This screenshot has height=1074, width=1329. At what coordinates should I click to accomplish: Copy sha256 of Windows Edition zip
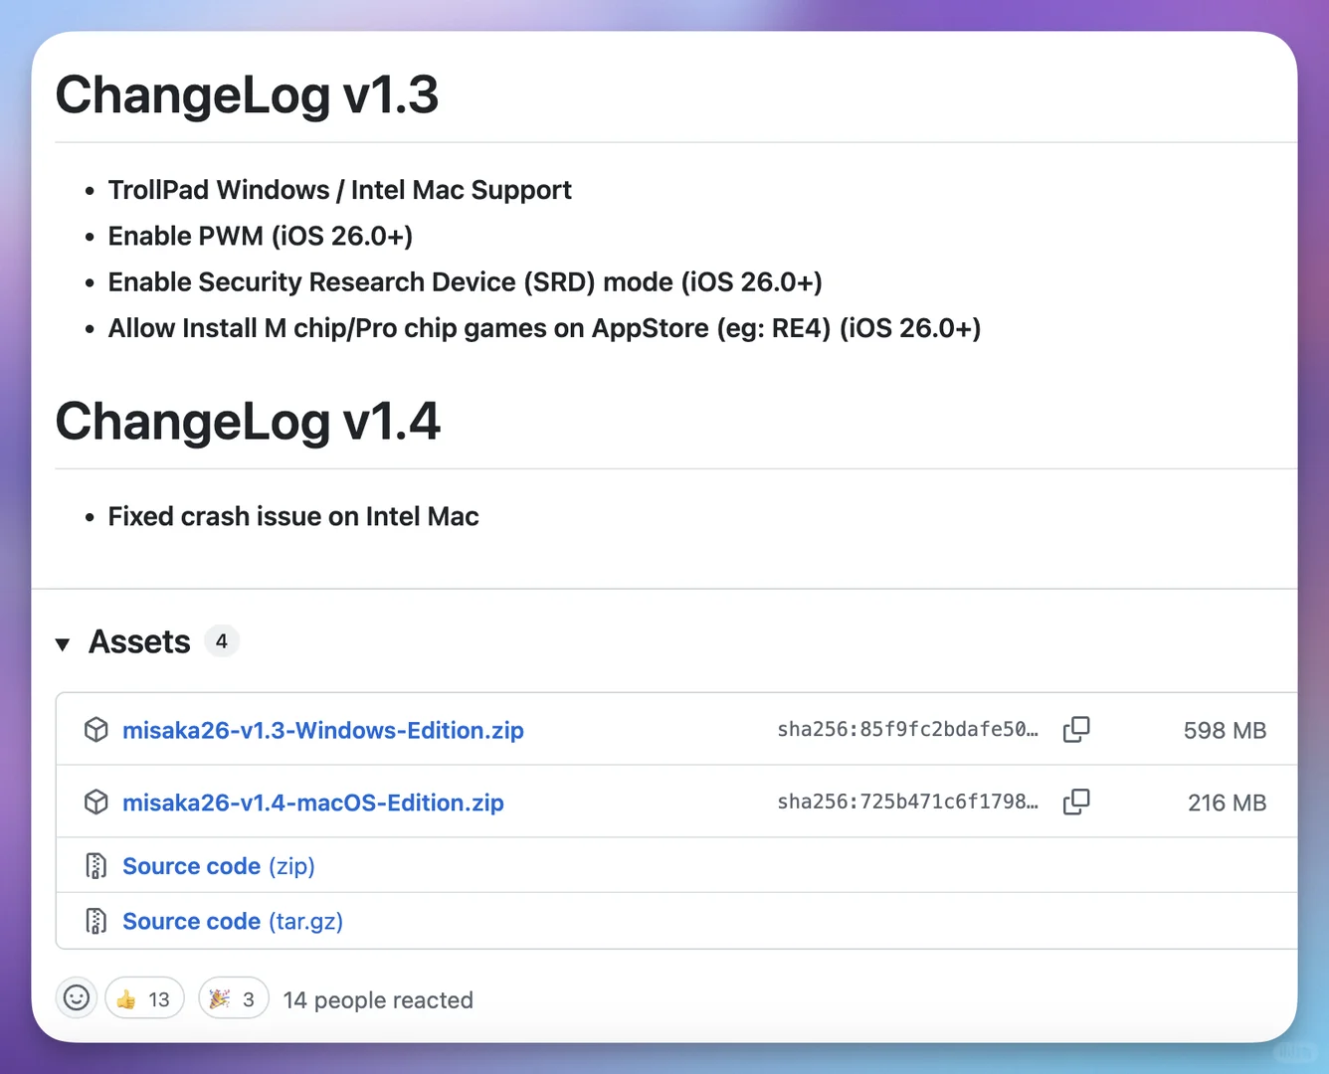click(x=1076, y=729)
